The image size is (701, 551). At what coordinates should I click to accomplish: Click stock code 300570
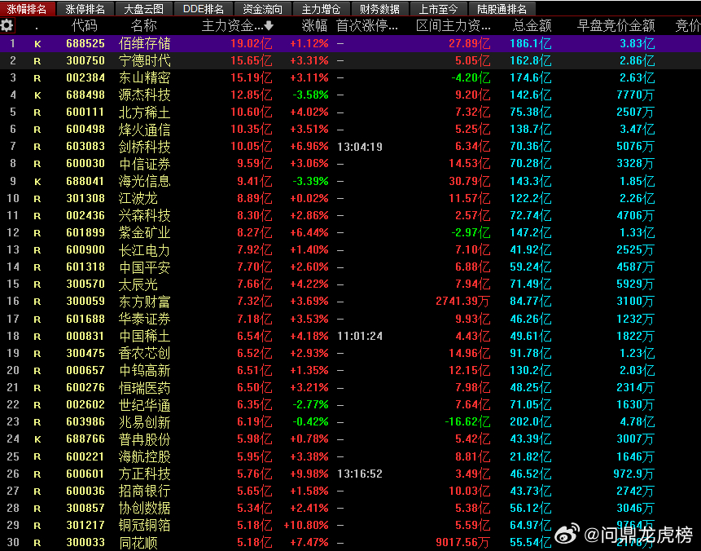[x=85, y=284]
